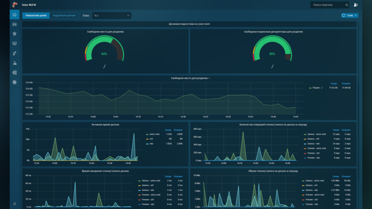Image resolution: width=372 pixels, height=209 pixels.
Task: Toggle the 'sr0' series in the disk active time legend
Action: pos(151,139)
